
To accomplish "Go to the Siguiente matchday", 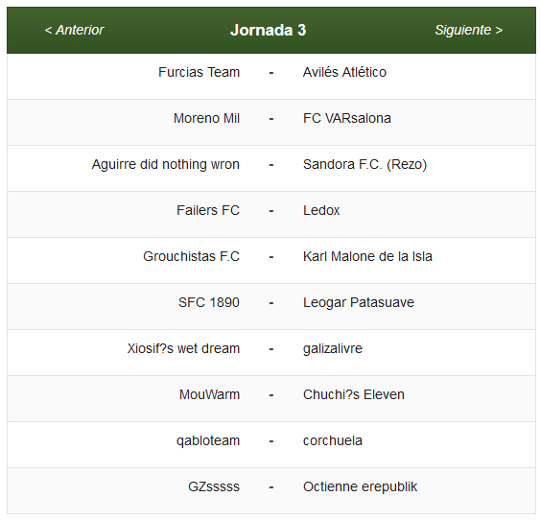I will point(469,30).
